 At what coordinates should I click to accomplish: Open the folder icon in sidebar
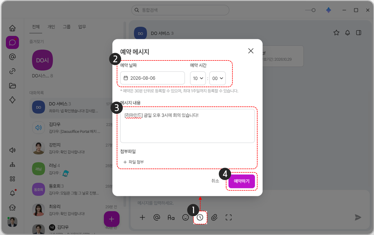[12, 86]
